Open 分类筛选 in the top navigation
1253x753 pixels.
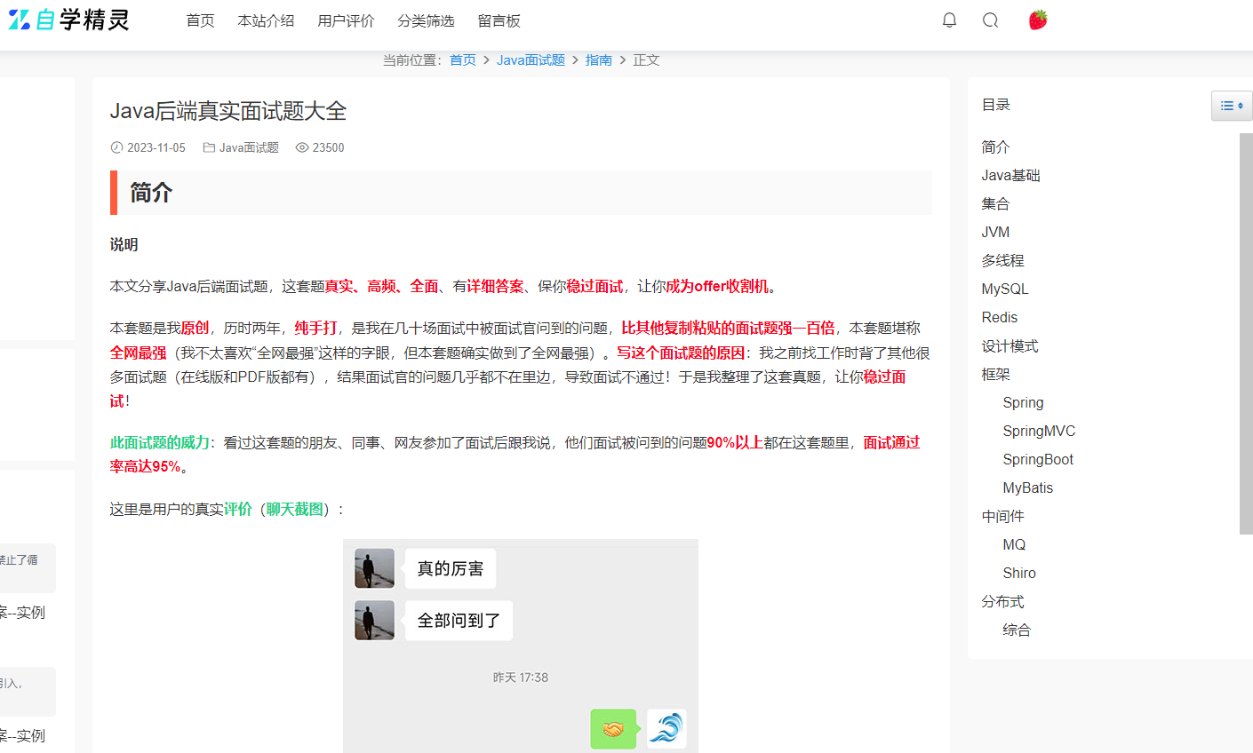426,20
